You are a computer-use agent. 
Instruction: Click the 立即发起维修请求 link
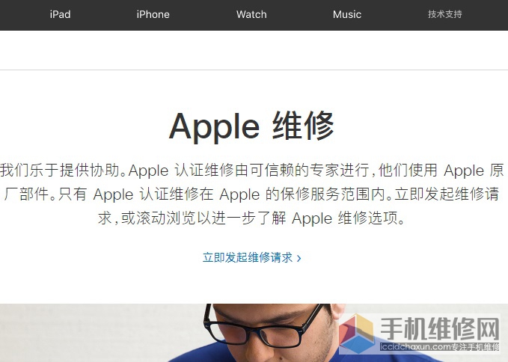[248, 258]
